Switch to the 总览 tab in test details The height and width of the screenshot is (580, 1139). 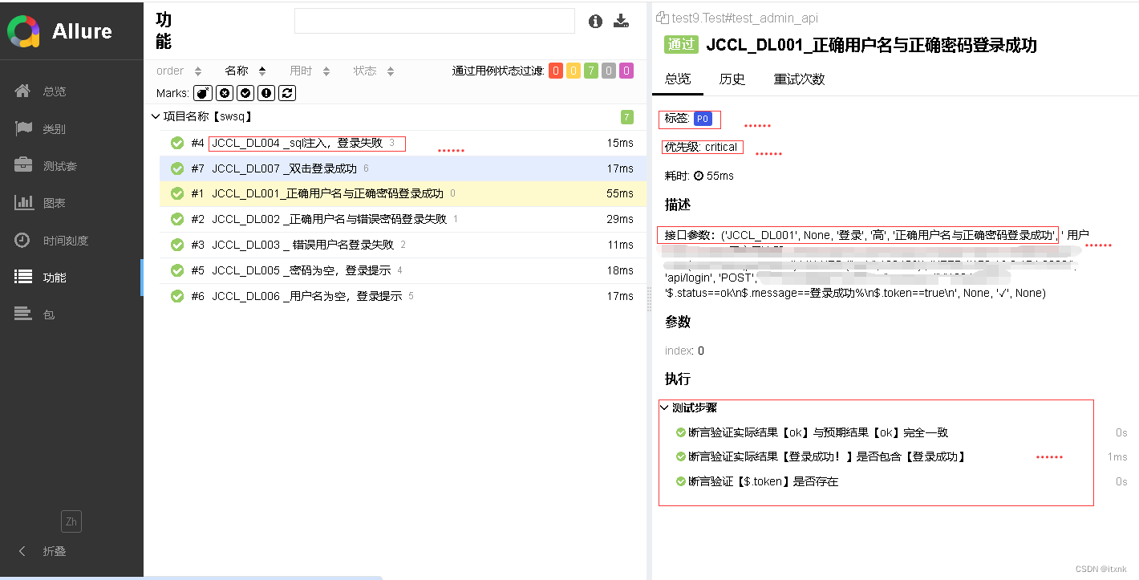coord(678,79)
